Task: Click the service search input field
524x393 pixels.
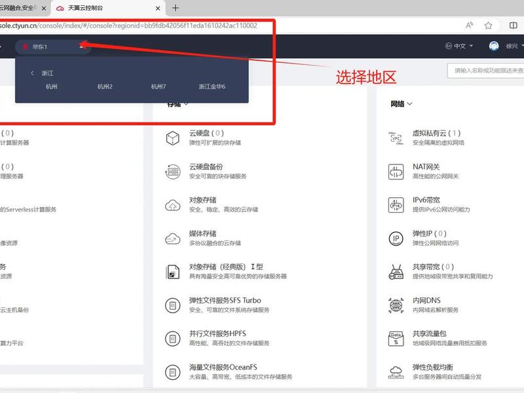Action: tap(485, 71)
